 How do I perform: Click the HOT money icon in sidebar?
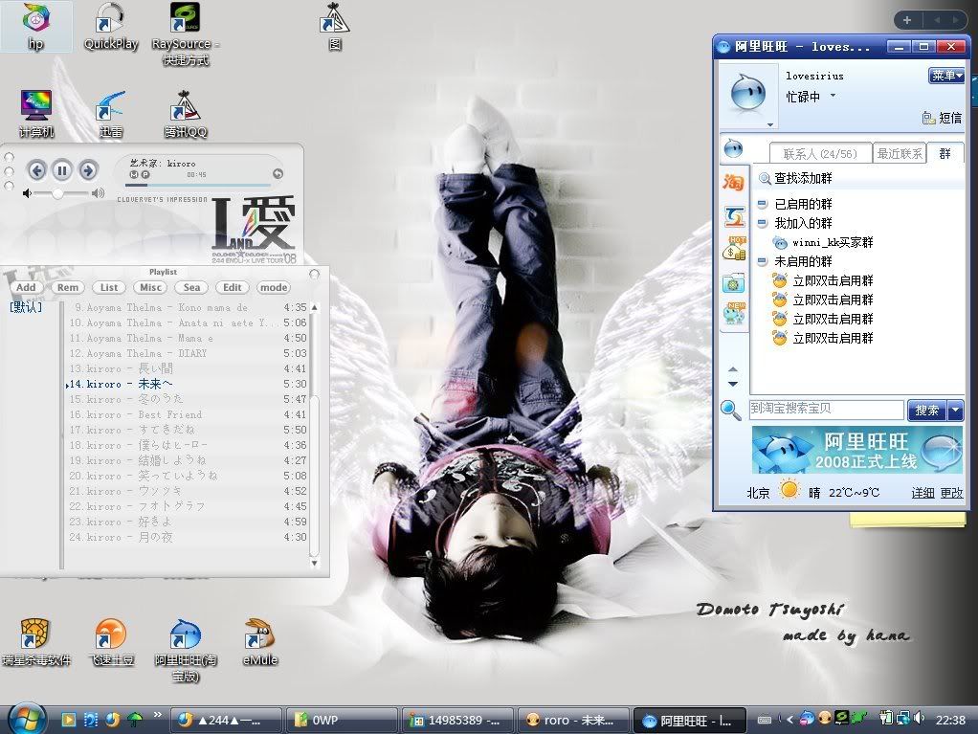(734, 249)
